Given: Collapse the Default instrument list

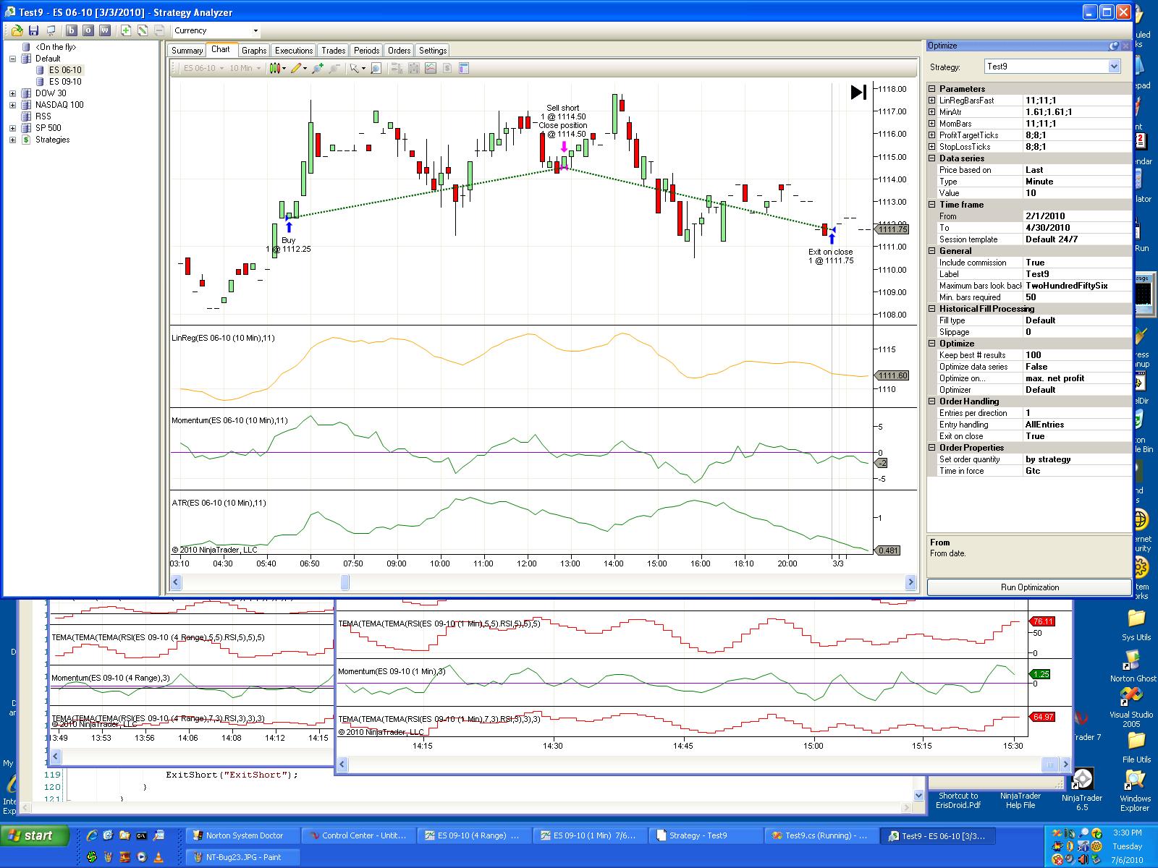Looking at the screenshot, I should [12, 59].
